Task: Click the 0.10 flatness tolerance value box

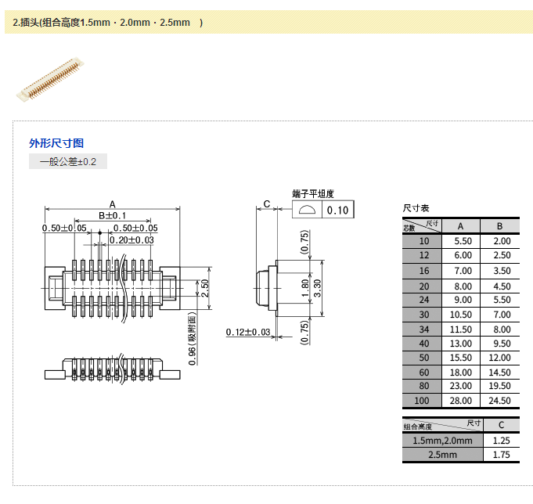Action: click(338, 210)
